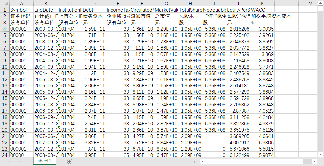Click Debt value 1.59E+11
The width and height of the screenshot is (324, 166).
click(x=94, y=29)
